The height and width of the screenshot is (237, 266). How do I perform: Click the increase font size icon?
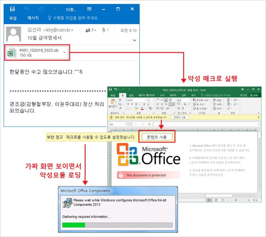pos(144,104)
